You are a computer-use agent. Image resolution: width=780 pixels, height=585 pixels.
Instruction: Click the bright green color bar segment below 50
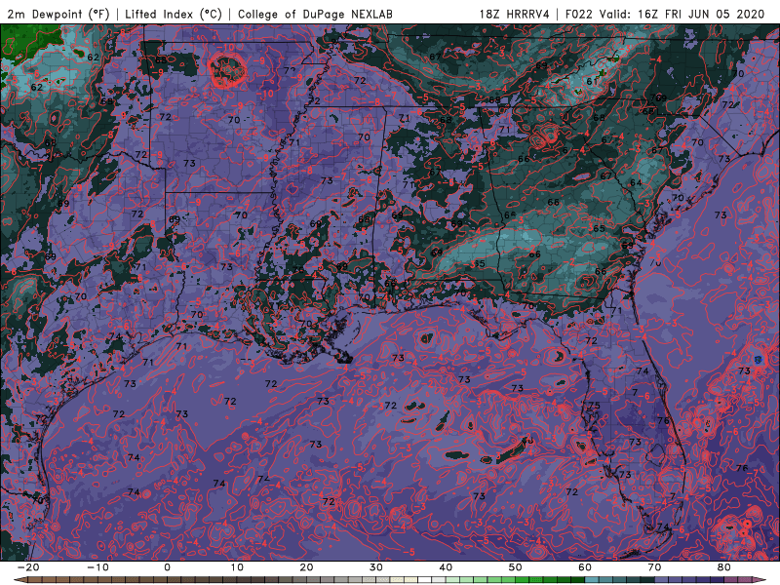click(x=523, y=580)
